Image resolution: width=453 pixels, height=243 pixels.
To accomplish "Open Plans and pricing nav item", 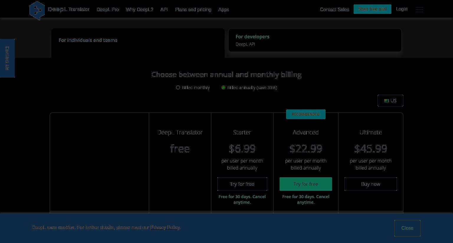I will [193, 9].
